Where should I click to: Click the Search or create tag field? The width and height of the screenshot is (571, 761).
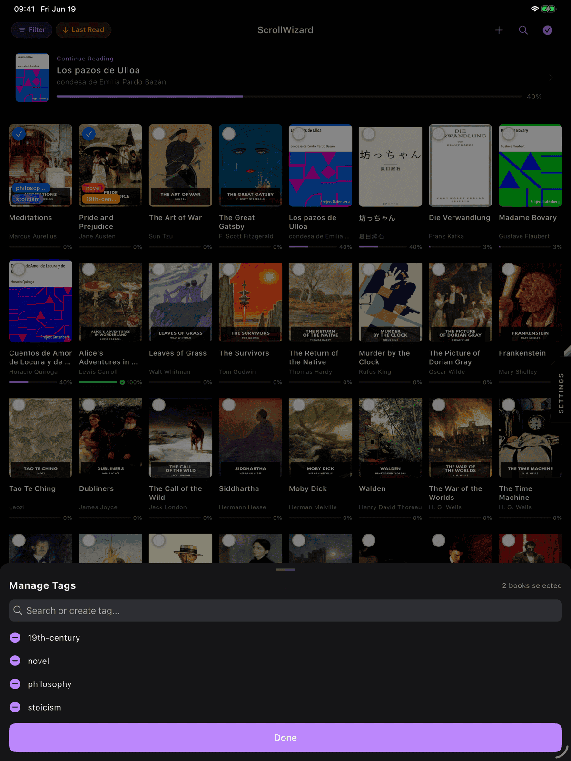pyautogui.click(x=285, y=610)
